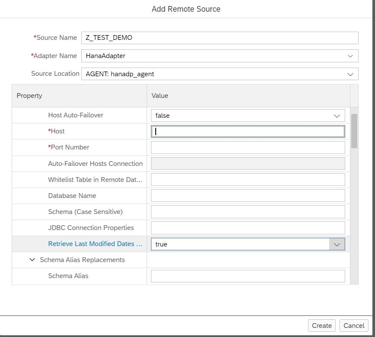
Task: Click the JDBC Connection Properties field
Action: [248, 228]
